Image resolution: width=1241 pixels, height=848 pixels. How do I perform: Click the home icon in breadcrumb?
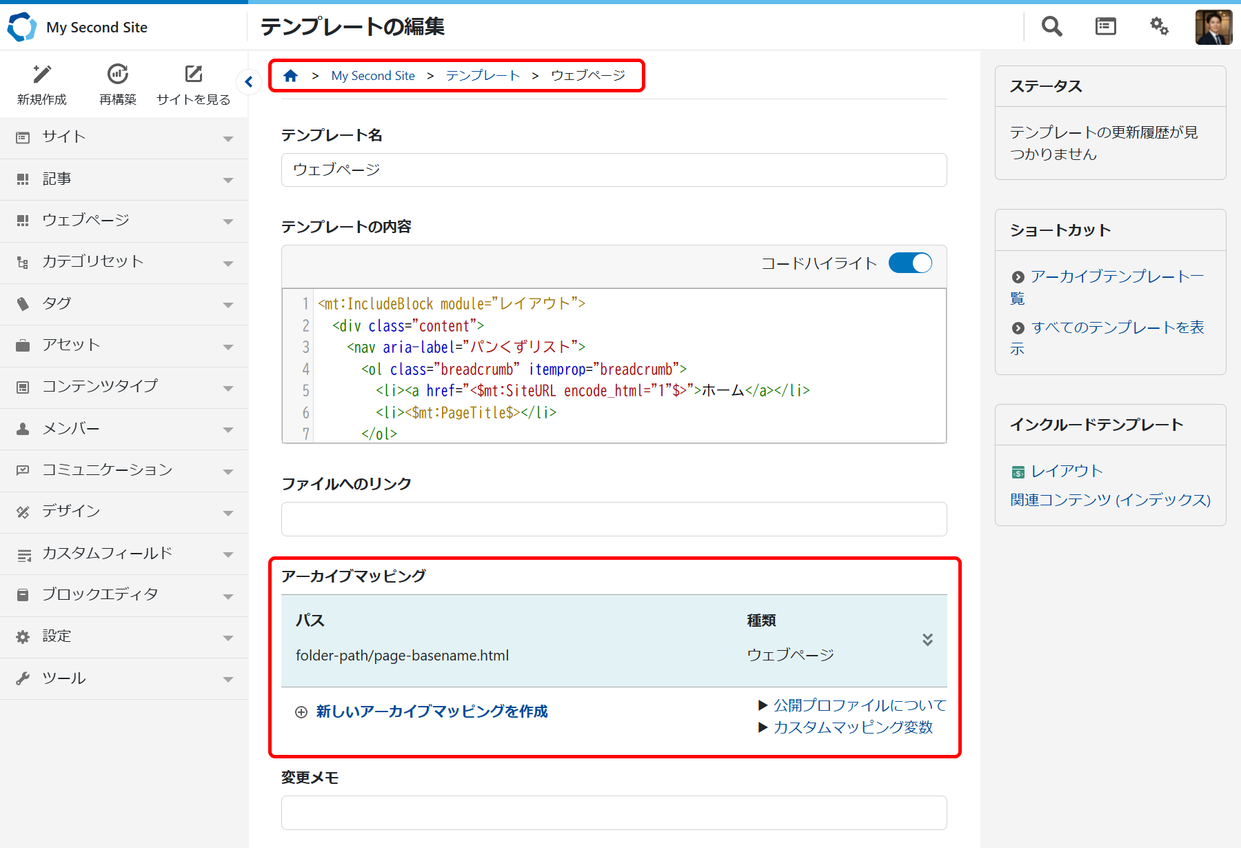pos(290,76)
